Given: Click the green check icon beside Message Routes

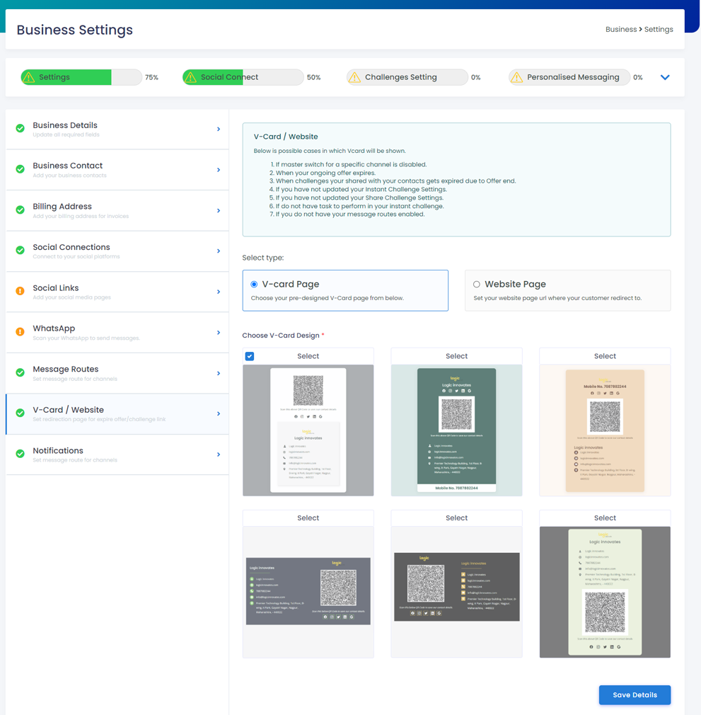Looking at the screenshot, I should [x=20, y=372].
